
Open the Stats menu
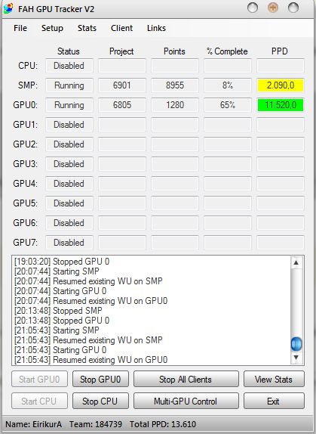click(x=87, y=28)
